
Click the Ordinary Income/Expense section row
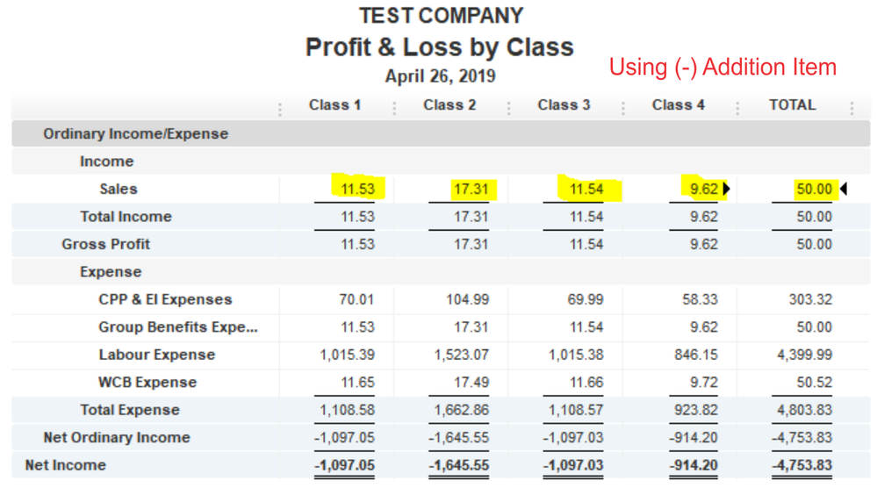[x=135, y=134]
